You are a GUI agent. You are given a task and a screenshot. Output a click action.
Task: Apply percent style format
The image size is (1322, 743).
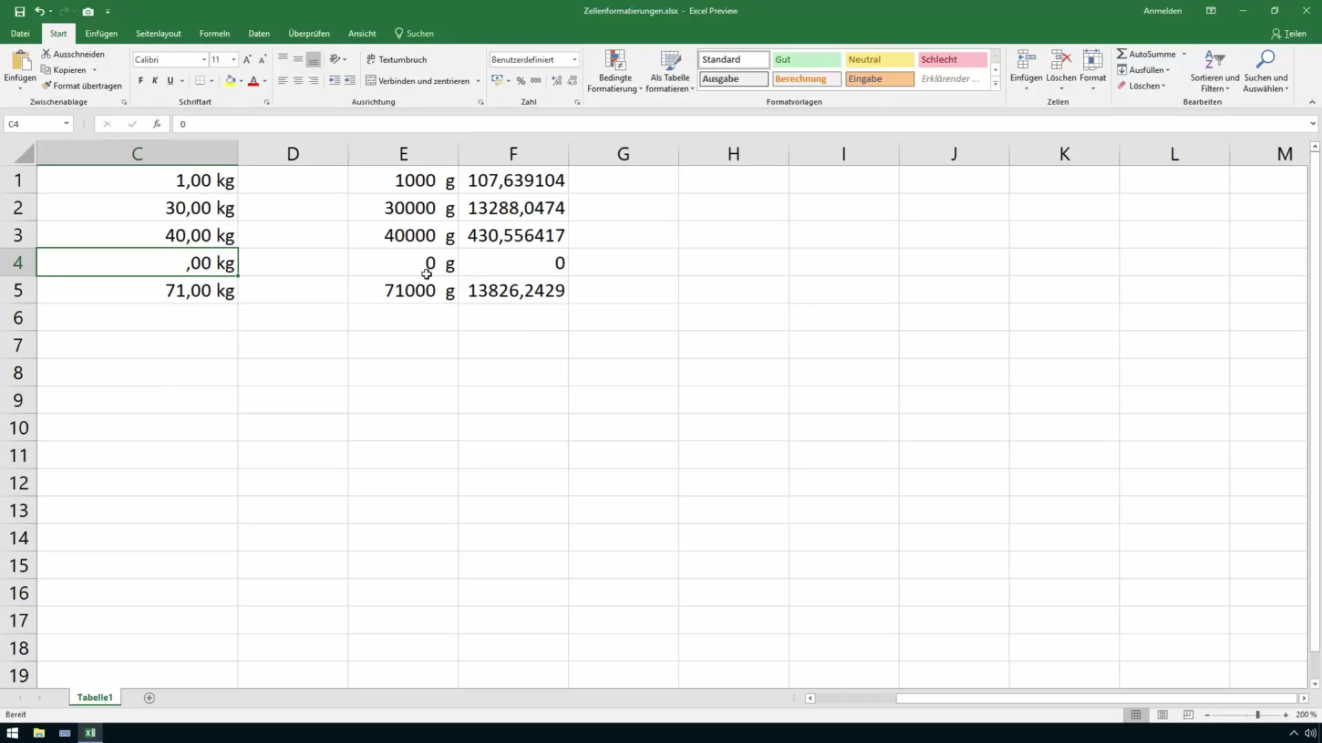(521, 80)
